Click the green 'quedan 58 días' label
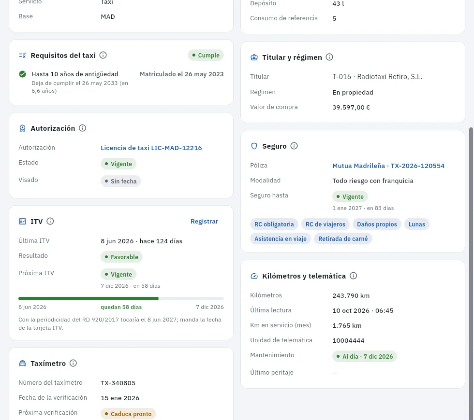Screen dimensions: 474x420 (121, 307)
